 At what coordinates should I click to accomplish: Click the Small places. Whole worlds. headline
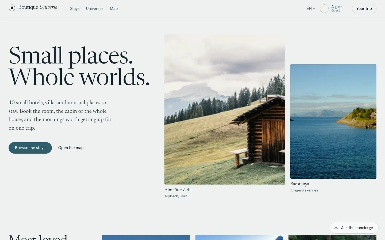(79, 66)
